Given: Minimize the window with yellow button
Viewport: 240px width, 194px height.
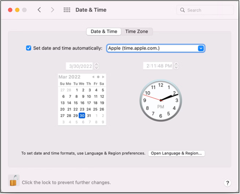Looking at the screenshot, I should pos(17,10).
